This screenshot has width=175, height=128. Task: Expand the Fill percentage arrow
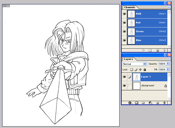pyautogui.click(x=168, y=69)
